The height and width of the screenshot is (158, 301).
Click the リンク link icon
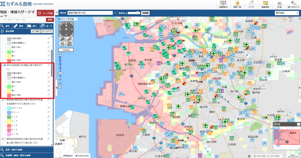click(x=251, y=4)
